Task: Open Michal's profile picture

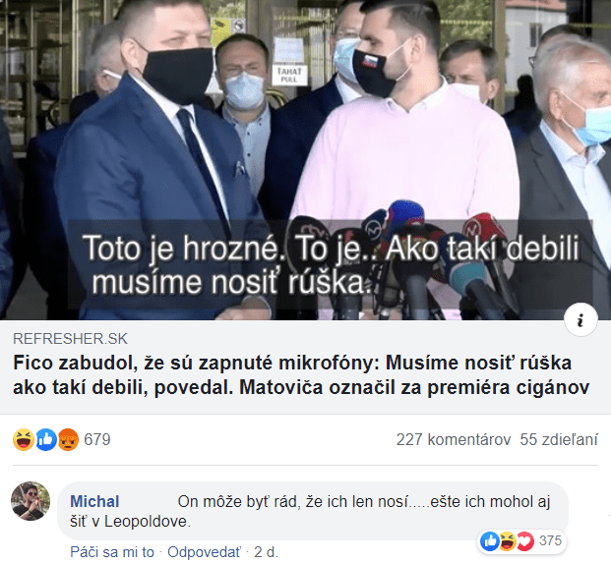Action: tap(31, 501)
